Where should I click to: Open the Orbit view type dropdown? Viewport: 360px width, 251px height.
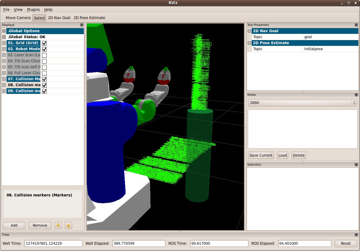click(x=302, y=103)
